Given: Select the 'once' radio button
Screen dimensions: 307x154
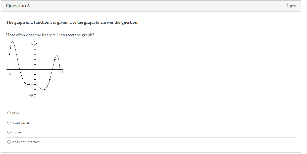Looking at the screenshot, I should (x=9, y=113).
